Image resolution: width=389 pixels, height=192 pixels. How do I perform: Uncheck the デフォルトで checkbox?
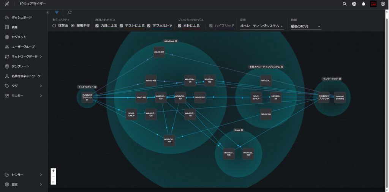149,26
